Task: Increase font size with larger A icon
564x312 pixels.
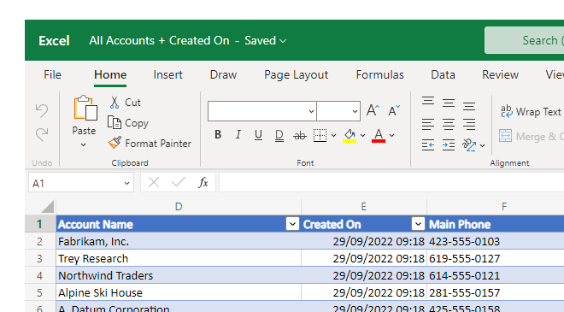Action: pos(373,110)
